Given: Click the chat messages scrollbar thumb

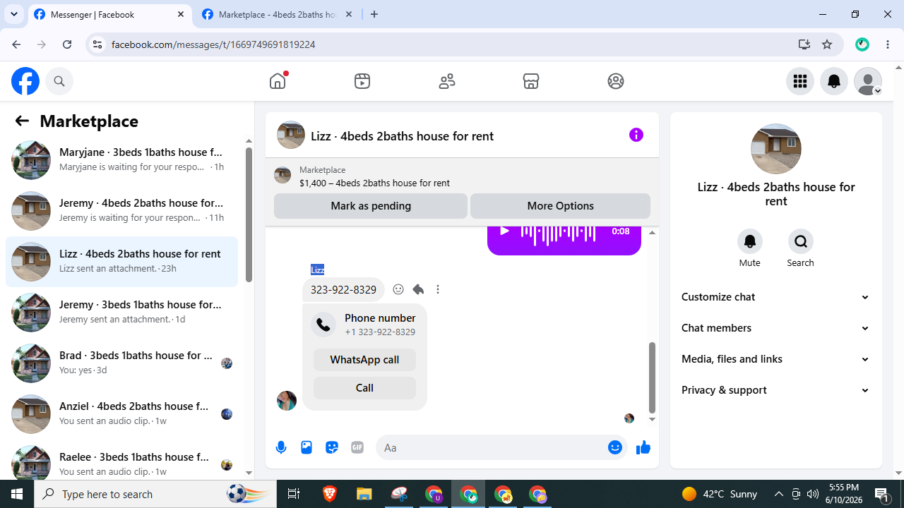Looking at the screenshot, I should [652, 377].
